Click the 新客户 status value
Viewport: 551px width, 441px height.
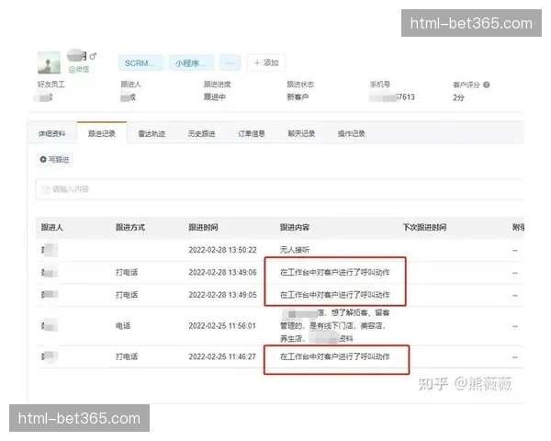[x=298, y=97]
